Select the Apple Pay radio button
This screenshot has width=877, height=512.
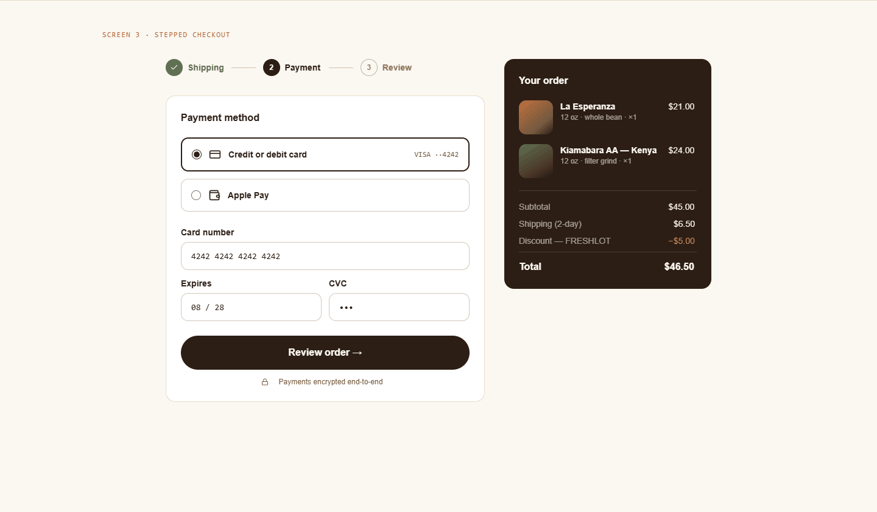pyautogui.click(x=196, y=195)
